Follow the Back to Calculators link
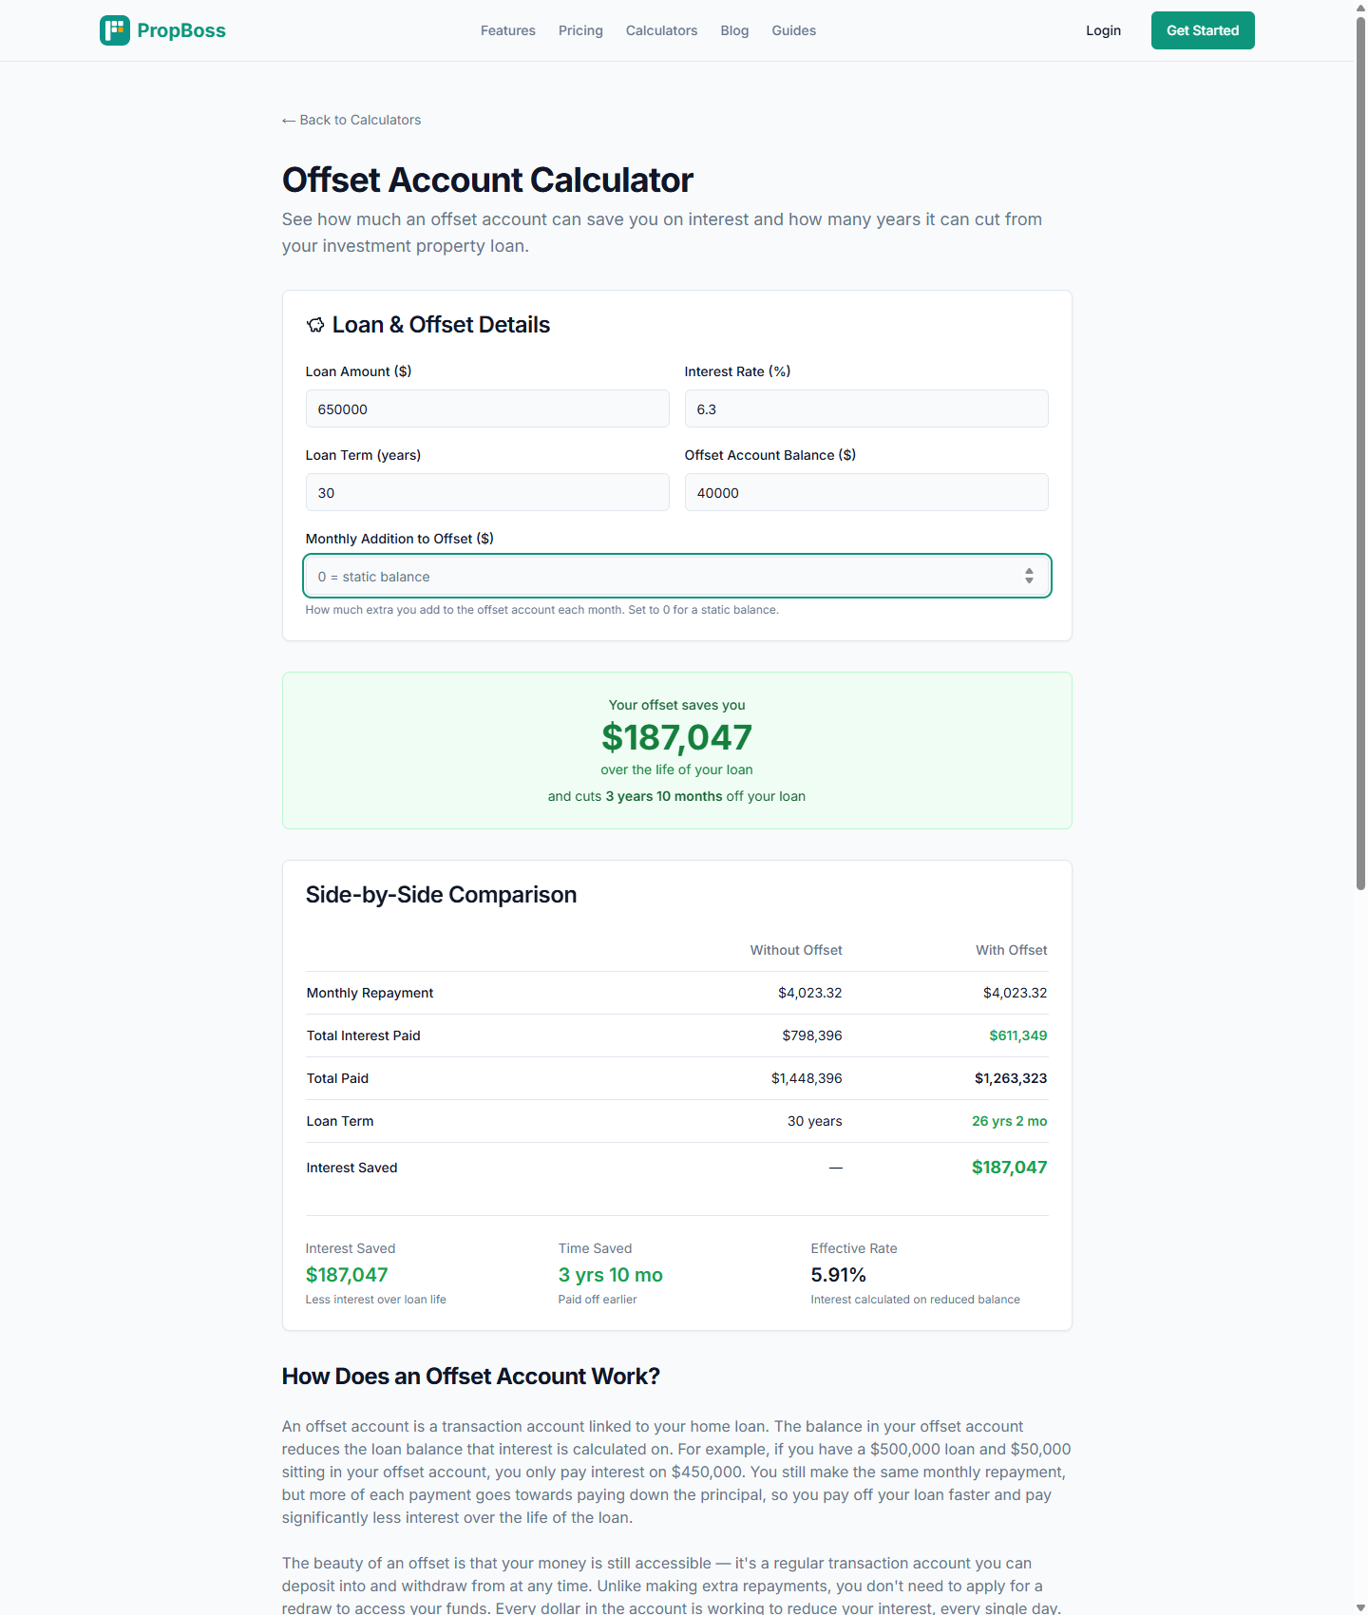Screen dimensions: 1368x1615 click(x=359, y=120)
